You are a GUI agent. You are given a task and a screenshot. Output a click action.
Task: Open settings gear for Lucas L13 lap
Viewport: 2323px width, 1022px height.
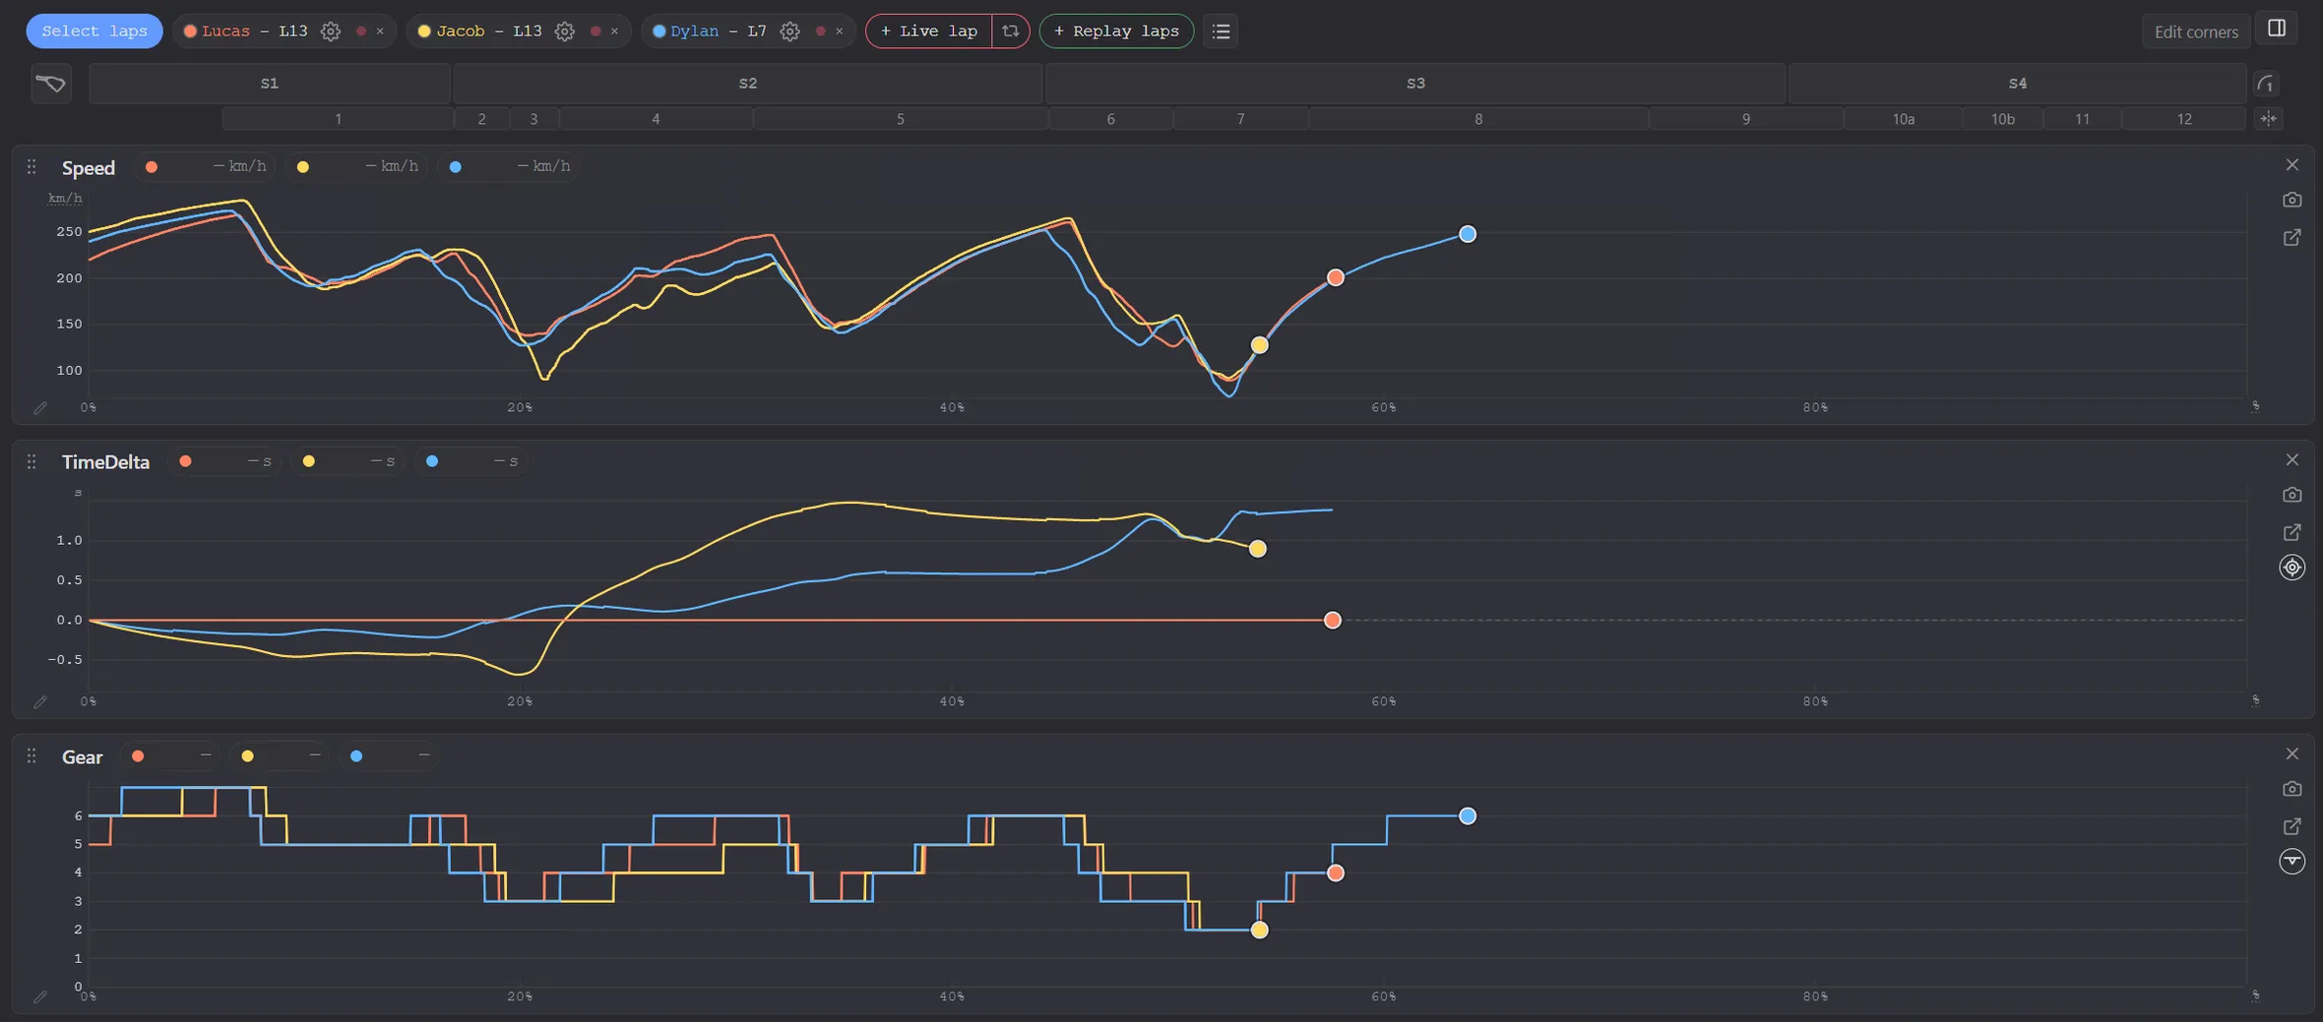pos(331,31)
